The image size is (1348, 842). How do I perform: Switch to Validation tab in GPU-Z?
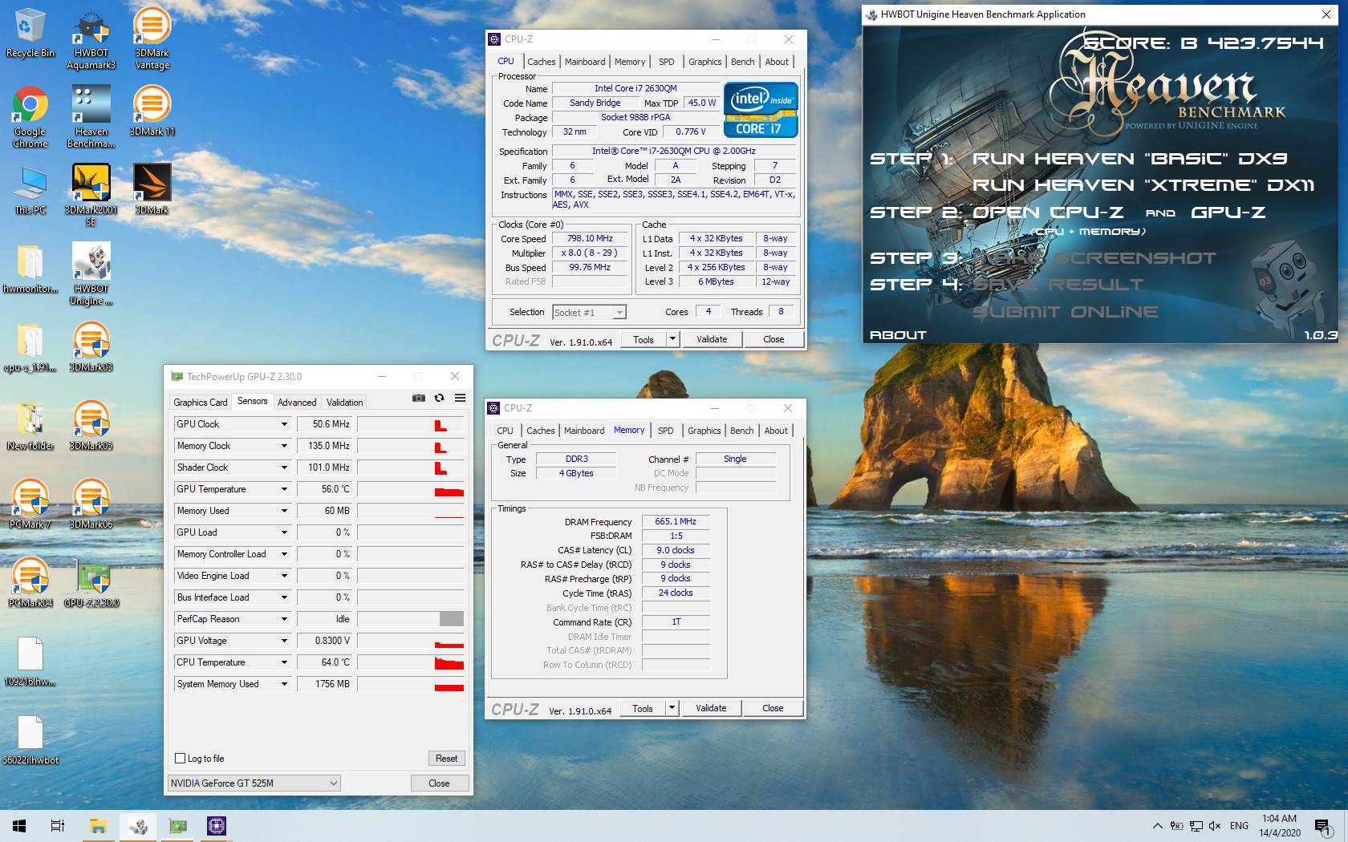coord(345,402)
